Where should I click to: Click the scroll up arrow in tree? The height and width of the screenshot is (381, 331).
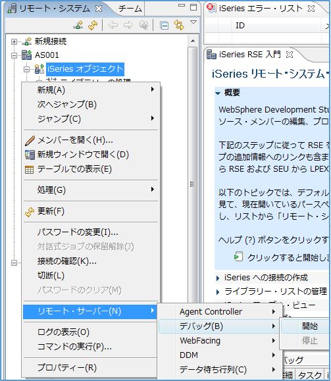click(x=193, y=41)
